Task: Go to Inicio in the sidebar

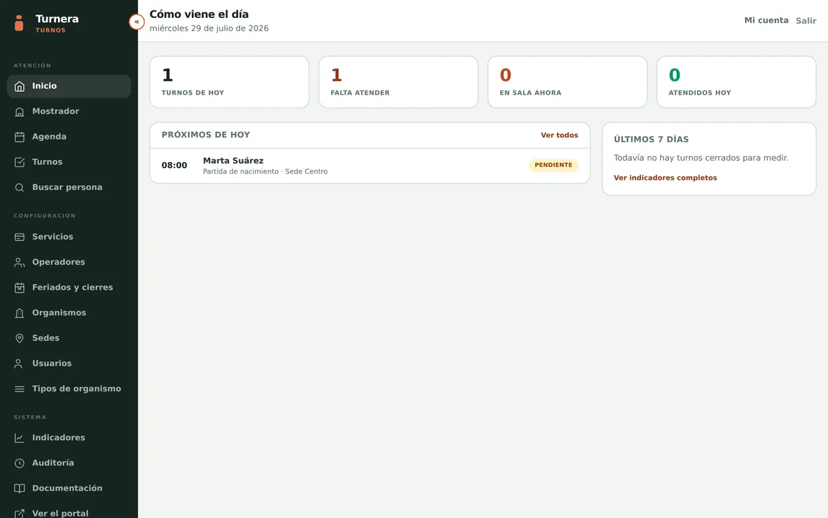Action: [69, 86]
